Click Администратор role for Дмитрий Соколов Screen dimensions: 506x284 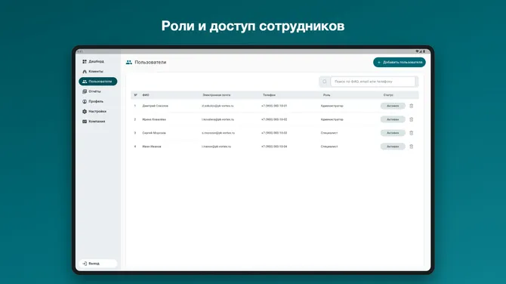pyautogui.click(x=332, y=106)
